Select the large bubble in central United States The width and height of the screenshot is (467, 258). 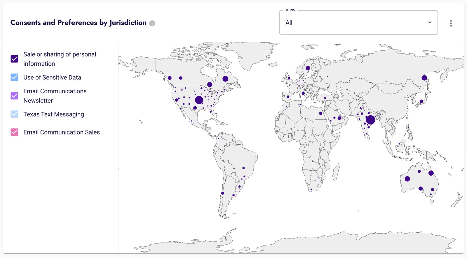[199, 100]
